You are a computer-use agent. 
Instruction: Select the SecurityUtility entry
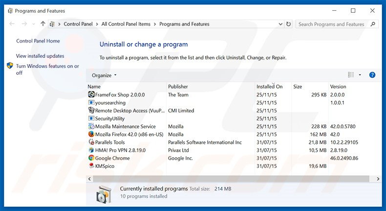pos(110,118)
